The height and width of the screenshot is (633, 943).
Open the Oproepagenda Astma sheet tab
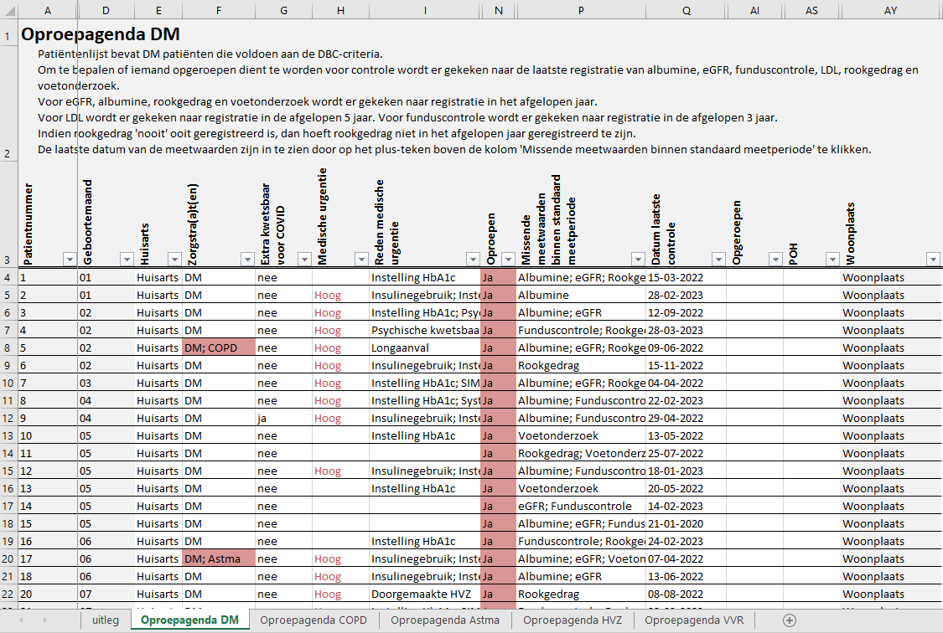point(445,620)
